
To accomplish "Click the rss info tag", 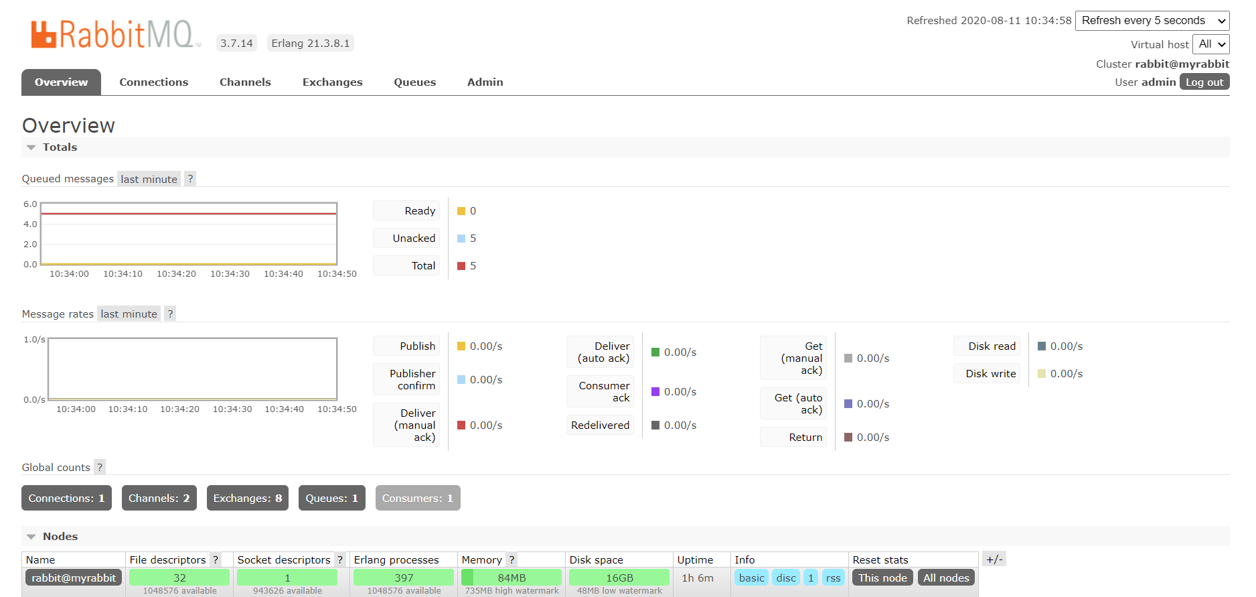I will [833, 578].
